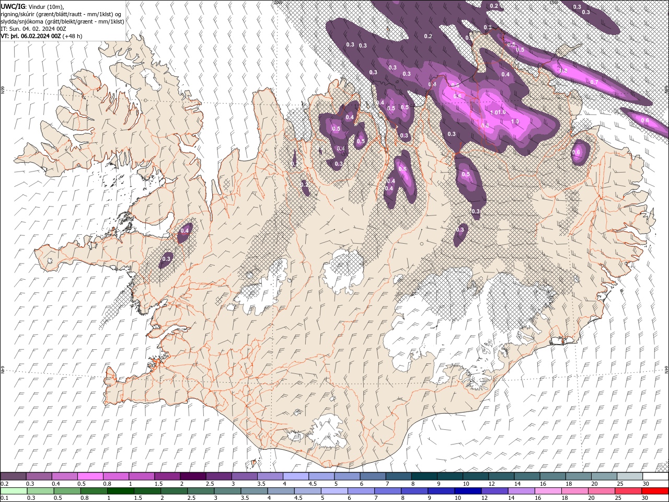Click the lower-row swatch between 25 and 30
669x502 pixels.
628,491
